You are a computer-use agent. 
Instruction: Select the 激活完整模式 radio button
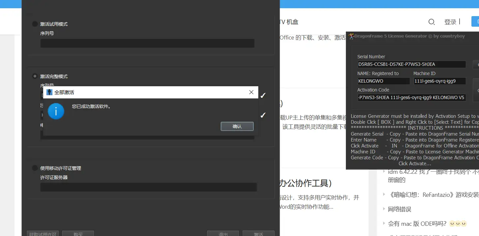pyautogui.click(x=35, y=76)
